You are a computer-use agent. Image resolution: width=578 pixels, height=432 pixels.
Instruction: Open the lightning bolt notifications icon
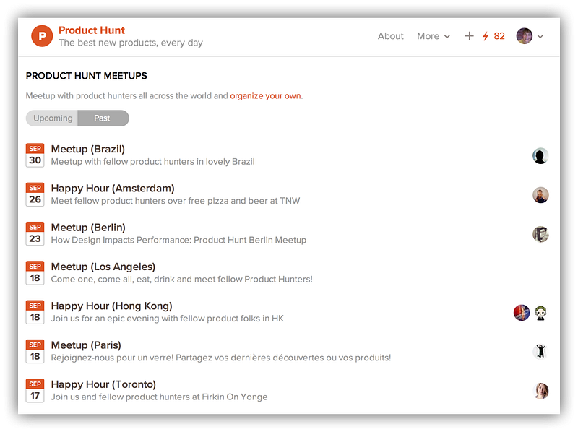(x=486, y=36)
